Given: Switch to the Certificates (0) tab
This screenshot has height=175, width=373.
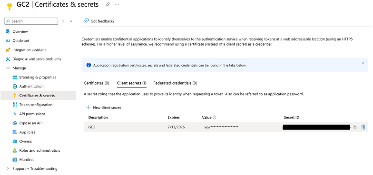Looking at the screenshot, I should [x=96, y=83].
